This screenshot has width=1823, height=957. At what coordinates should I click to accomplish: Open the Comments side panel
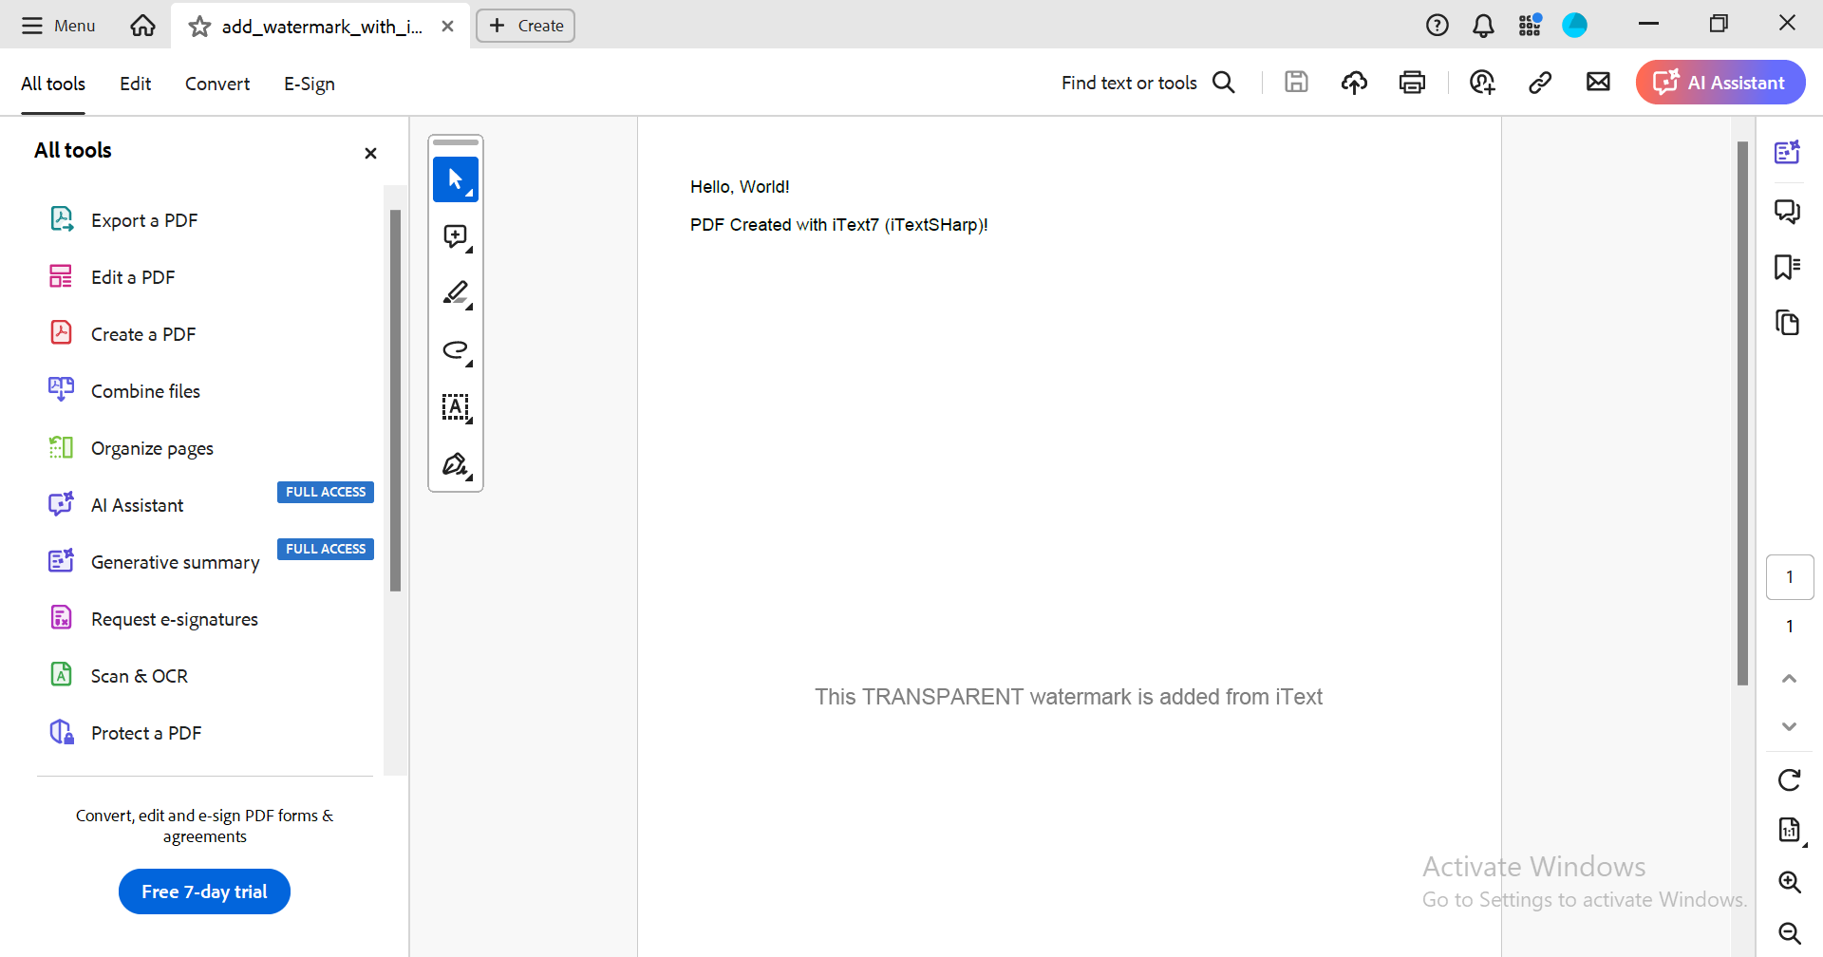point(1788,211)
